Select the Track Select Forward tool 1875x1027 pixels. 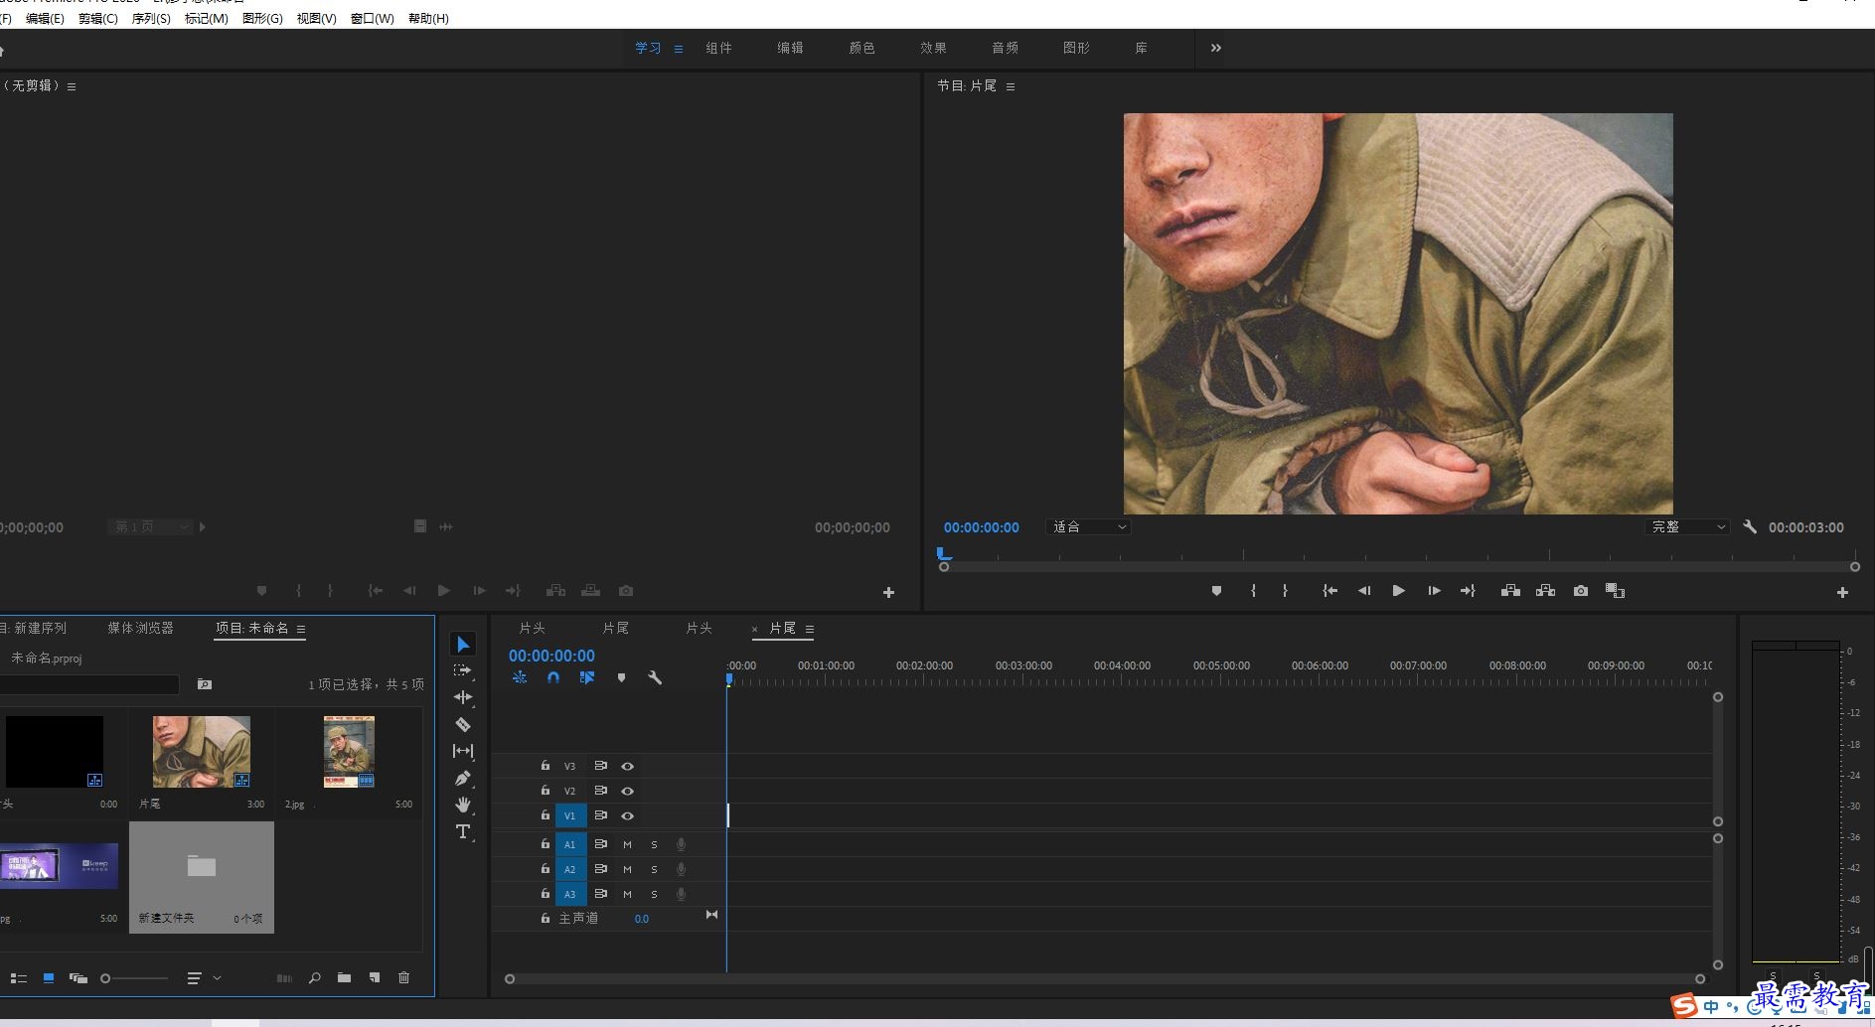coord(463,670)
